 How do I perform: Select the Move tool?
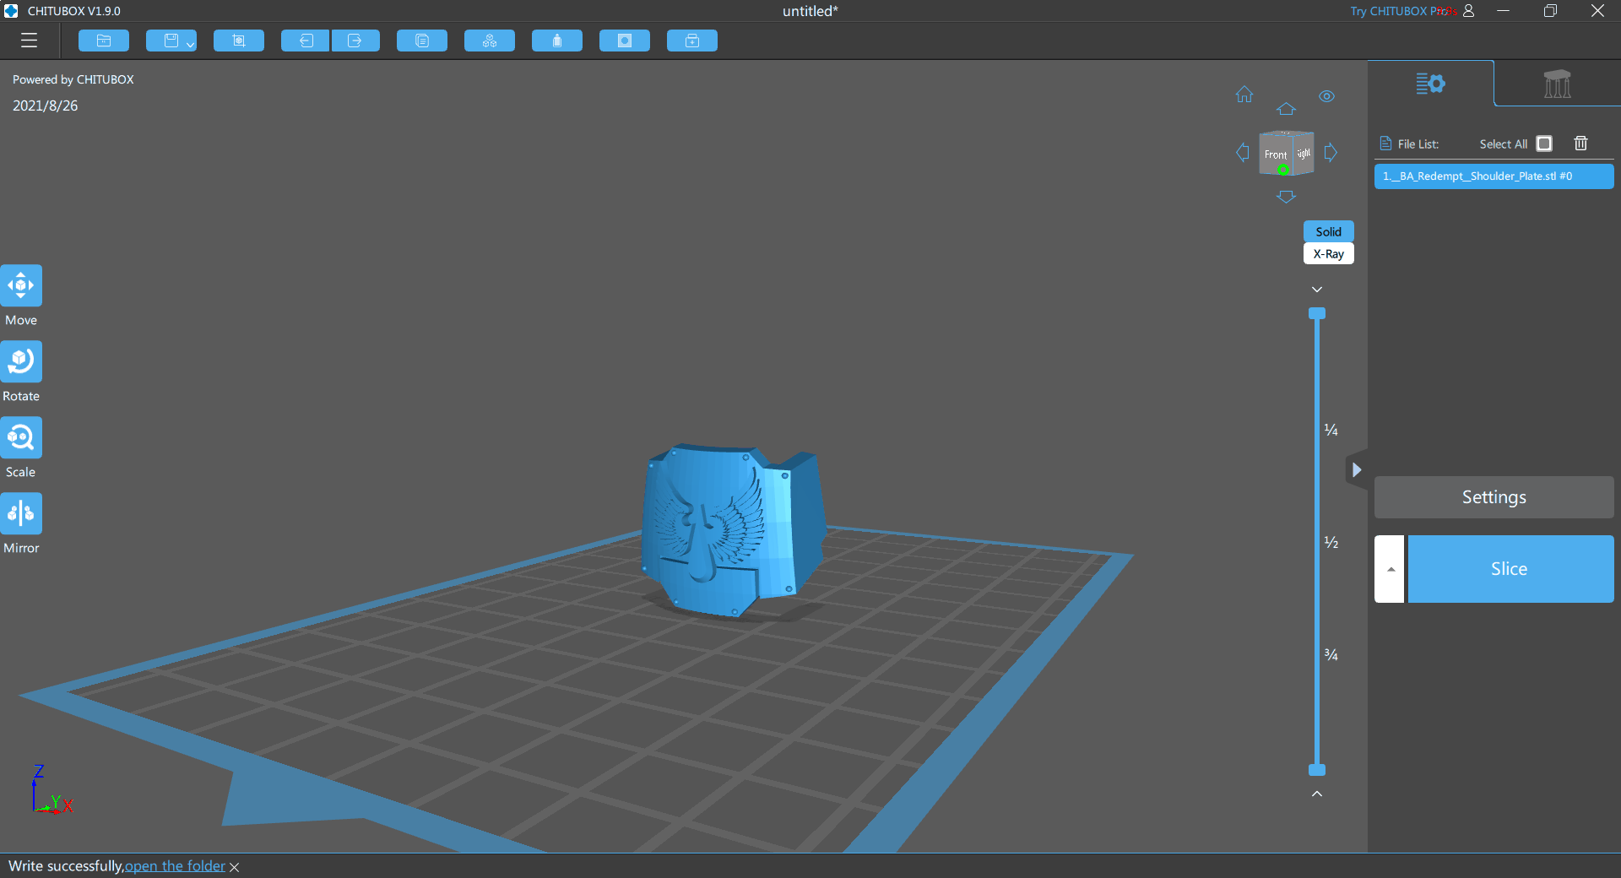coord(21,286)
